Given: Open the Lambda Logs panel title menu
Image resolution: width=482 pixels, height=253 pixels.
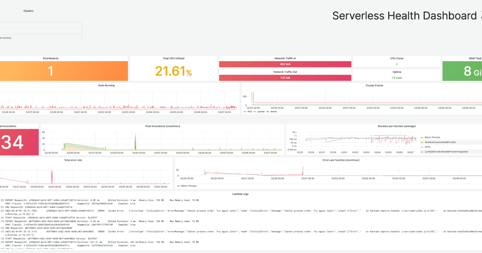Looking at the screenshot, I should 241,194.
